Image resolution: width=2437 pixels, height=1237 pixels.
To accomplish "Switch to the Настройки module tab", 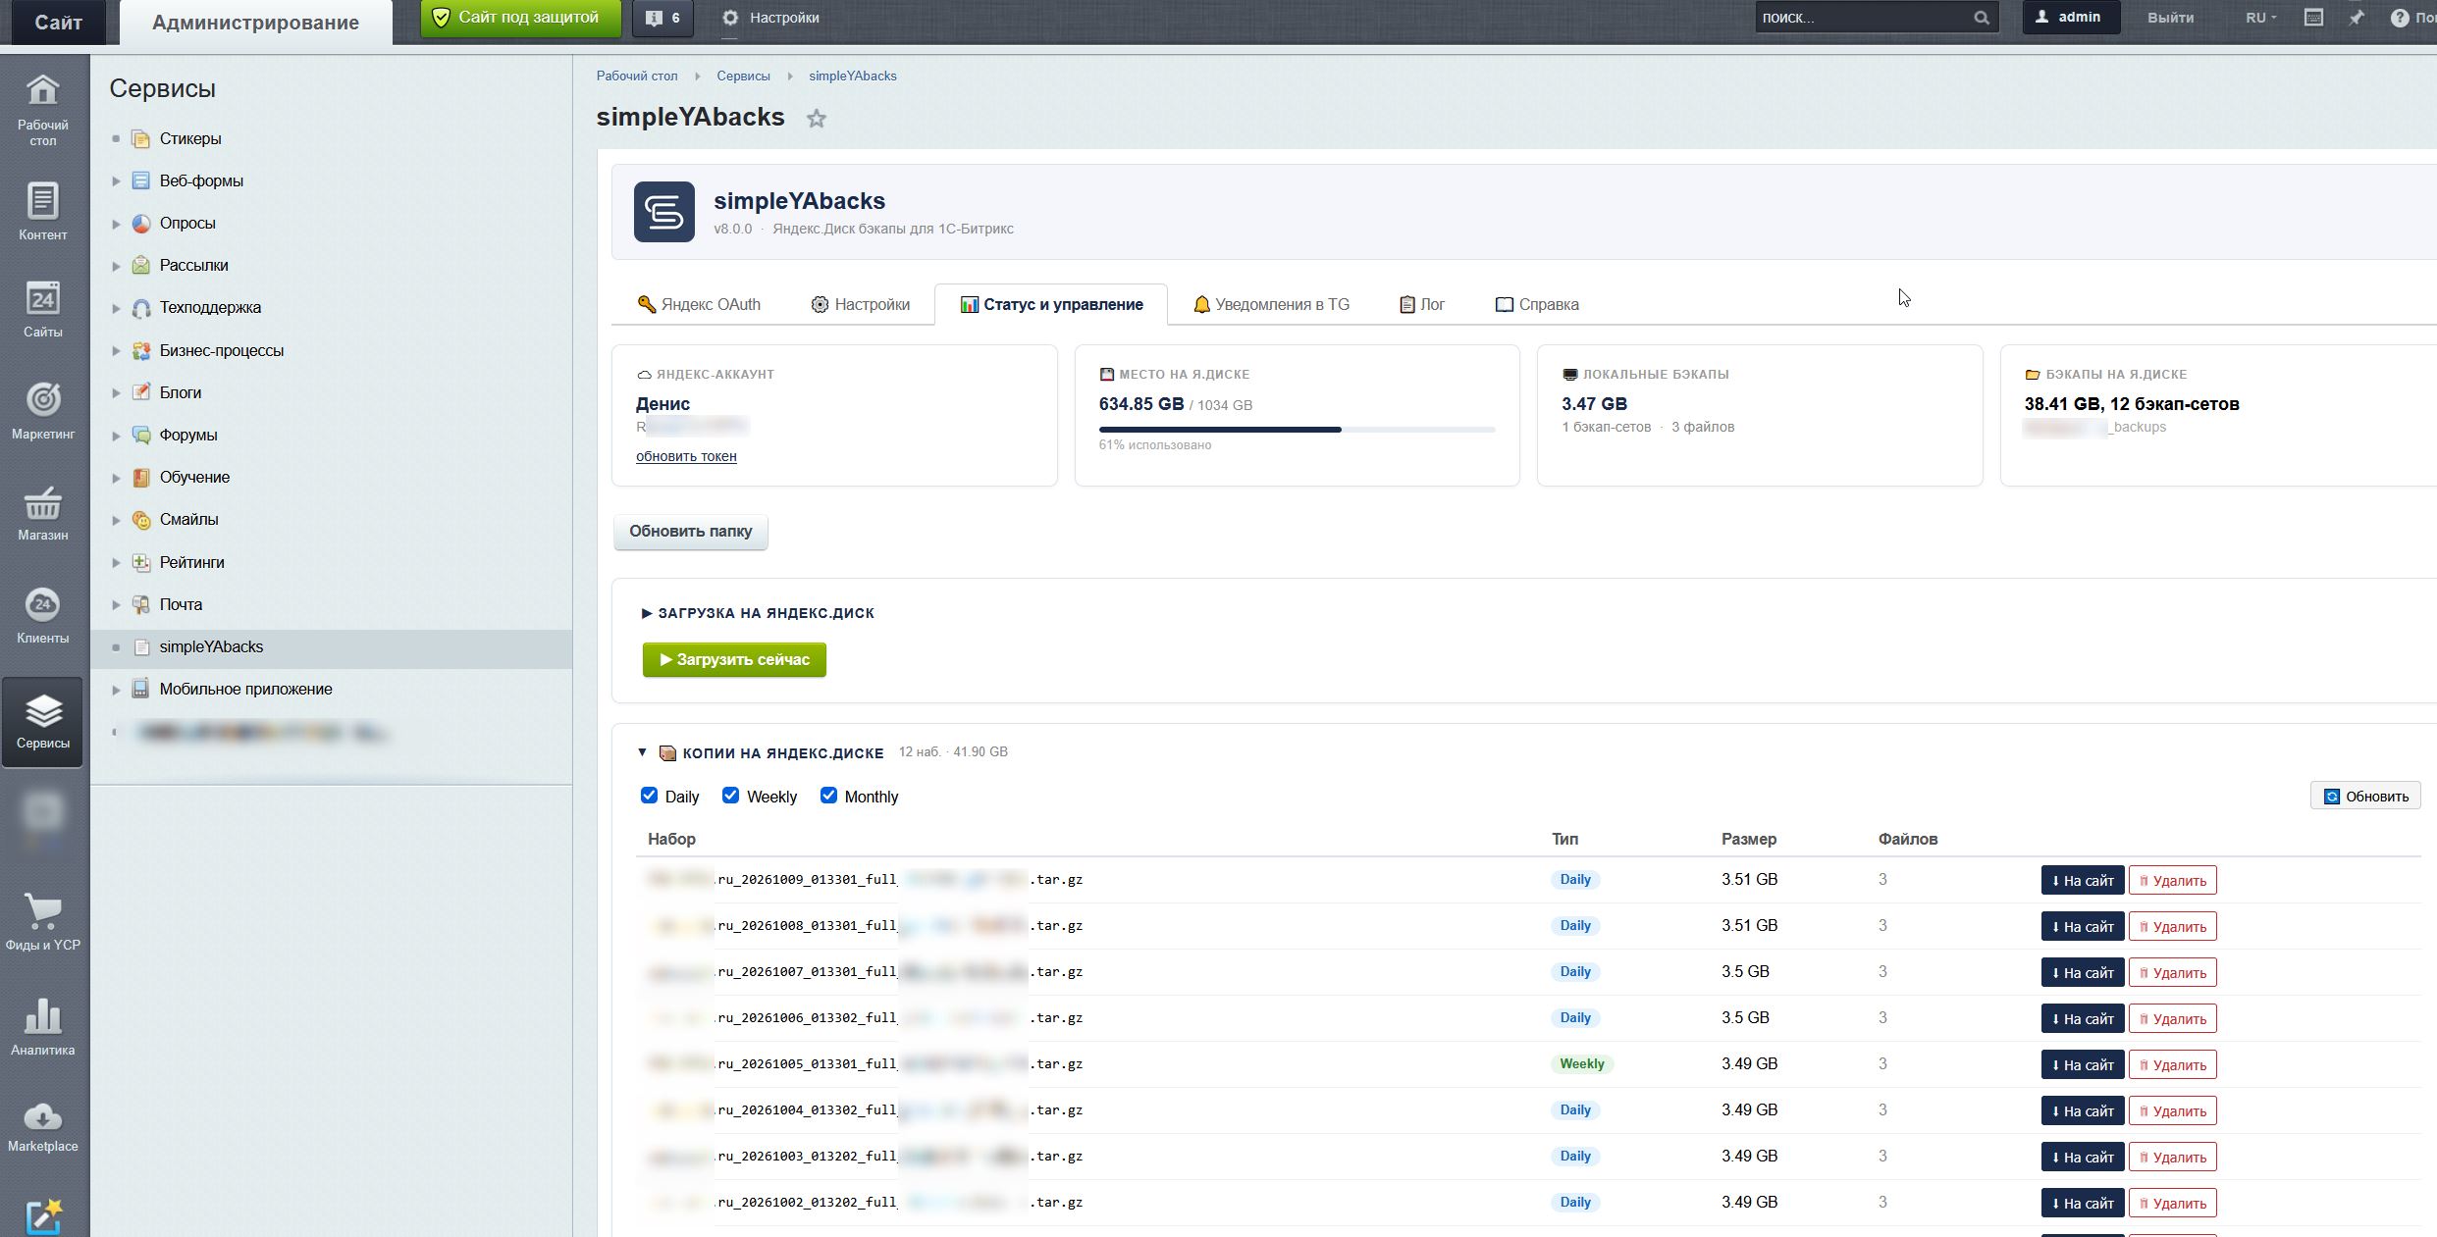I will pos(861,304).
